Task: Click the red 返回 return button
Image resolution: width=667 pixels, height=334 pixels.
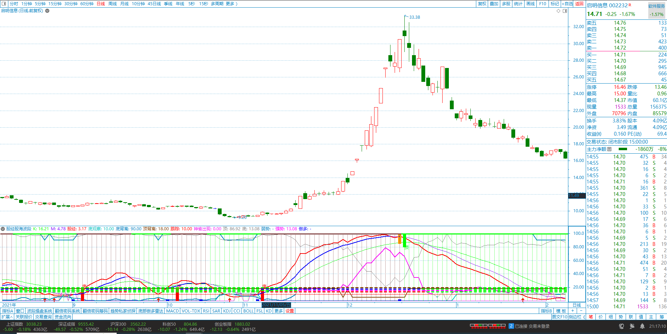Action: pos(579,4)
